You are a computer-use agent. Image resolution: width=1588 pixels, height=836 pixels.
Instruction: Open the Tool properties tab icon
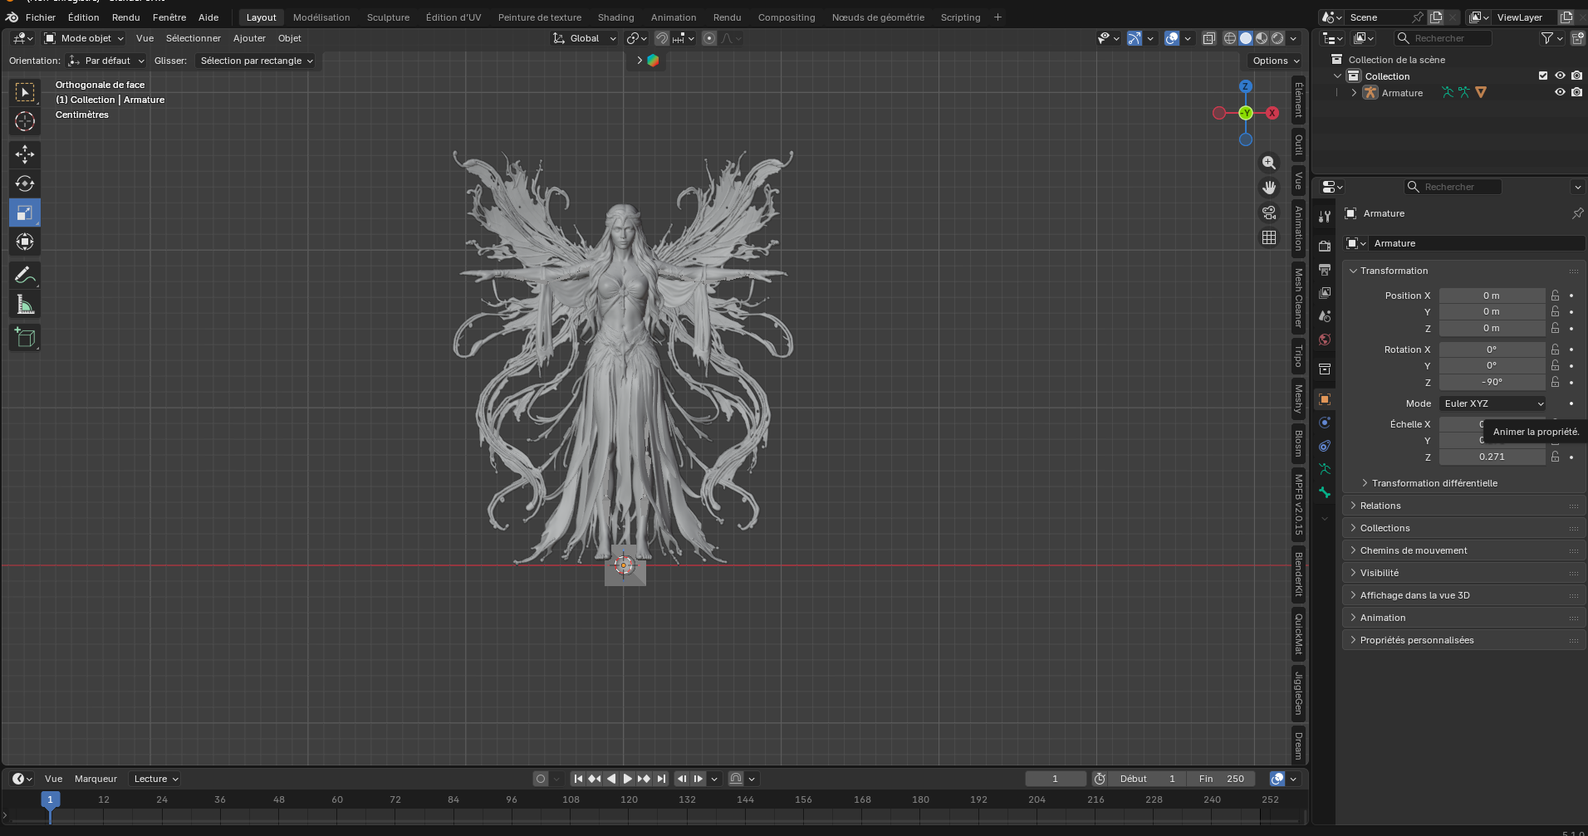[1325, 216]
